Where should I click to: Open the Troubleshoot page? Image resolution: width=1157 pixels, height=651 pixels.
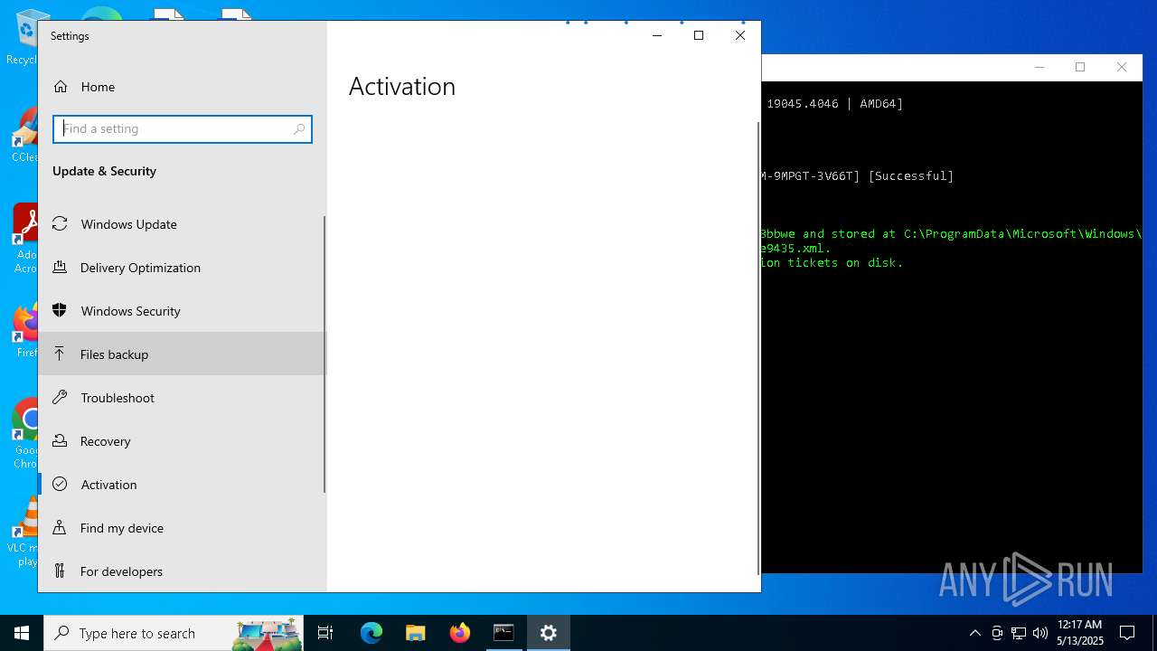[181, 398]
